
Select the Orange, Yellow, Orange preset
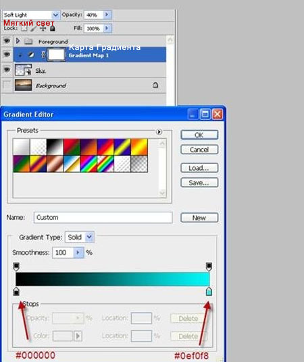point(139,147)
